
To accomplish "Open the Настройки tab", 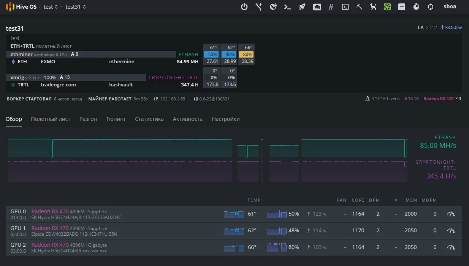I will [226, 119].
